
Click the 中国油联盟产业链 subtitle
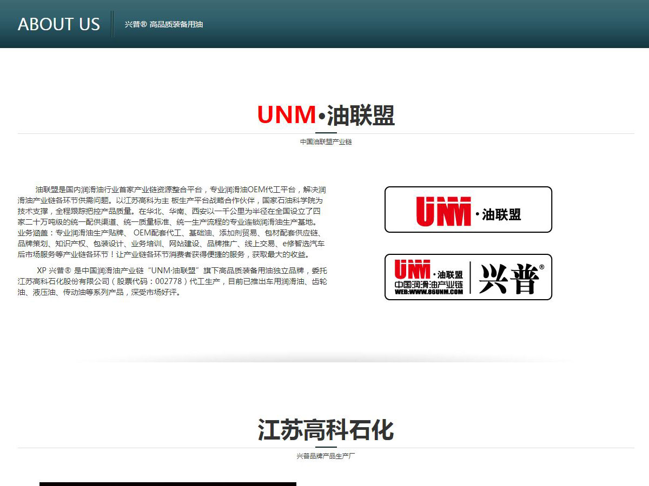[326, 142]
